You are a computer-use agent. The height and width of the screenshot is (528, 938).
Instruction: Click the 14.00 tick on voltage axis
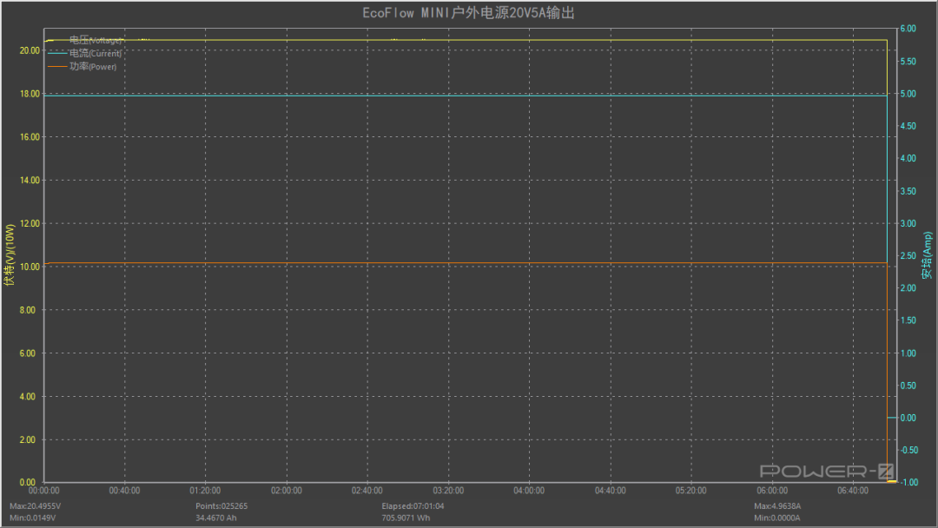[x=30, y=180]
